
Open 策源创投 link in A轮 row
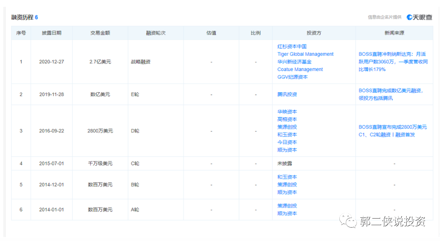(287, 206)
